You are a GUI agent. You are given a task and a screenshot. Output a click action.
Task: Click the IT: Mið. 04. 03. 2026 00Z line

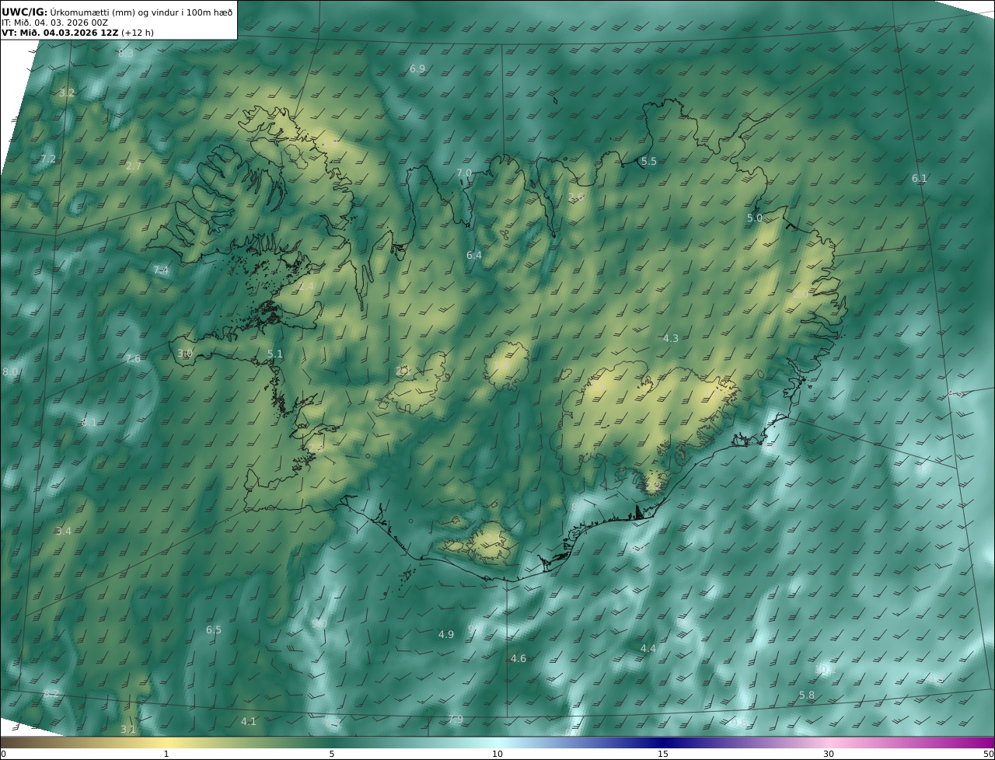click(x=54, y=23)
